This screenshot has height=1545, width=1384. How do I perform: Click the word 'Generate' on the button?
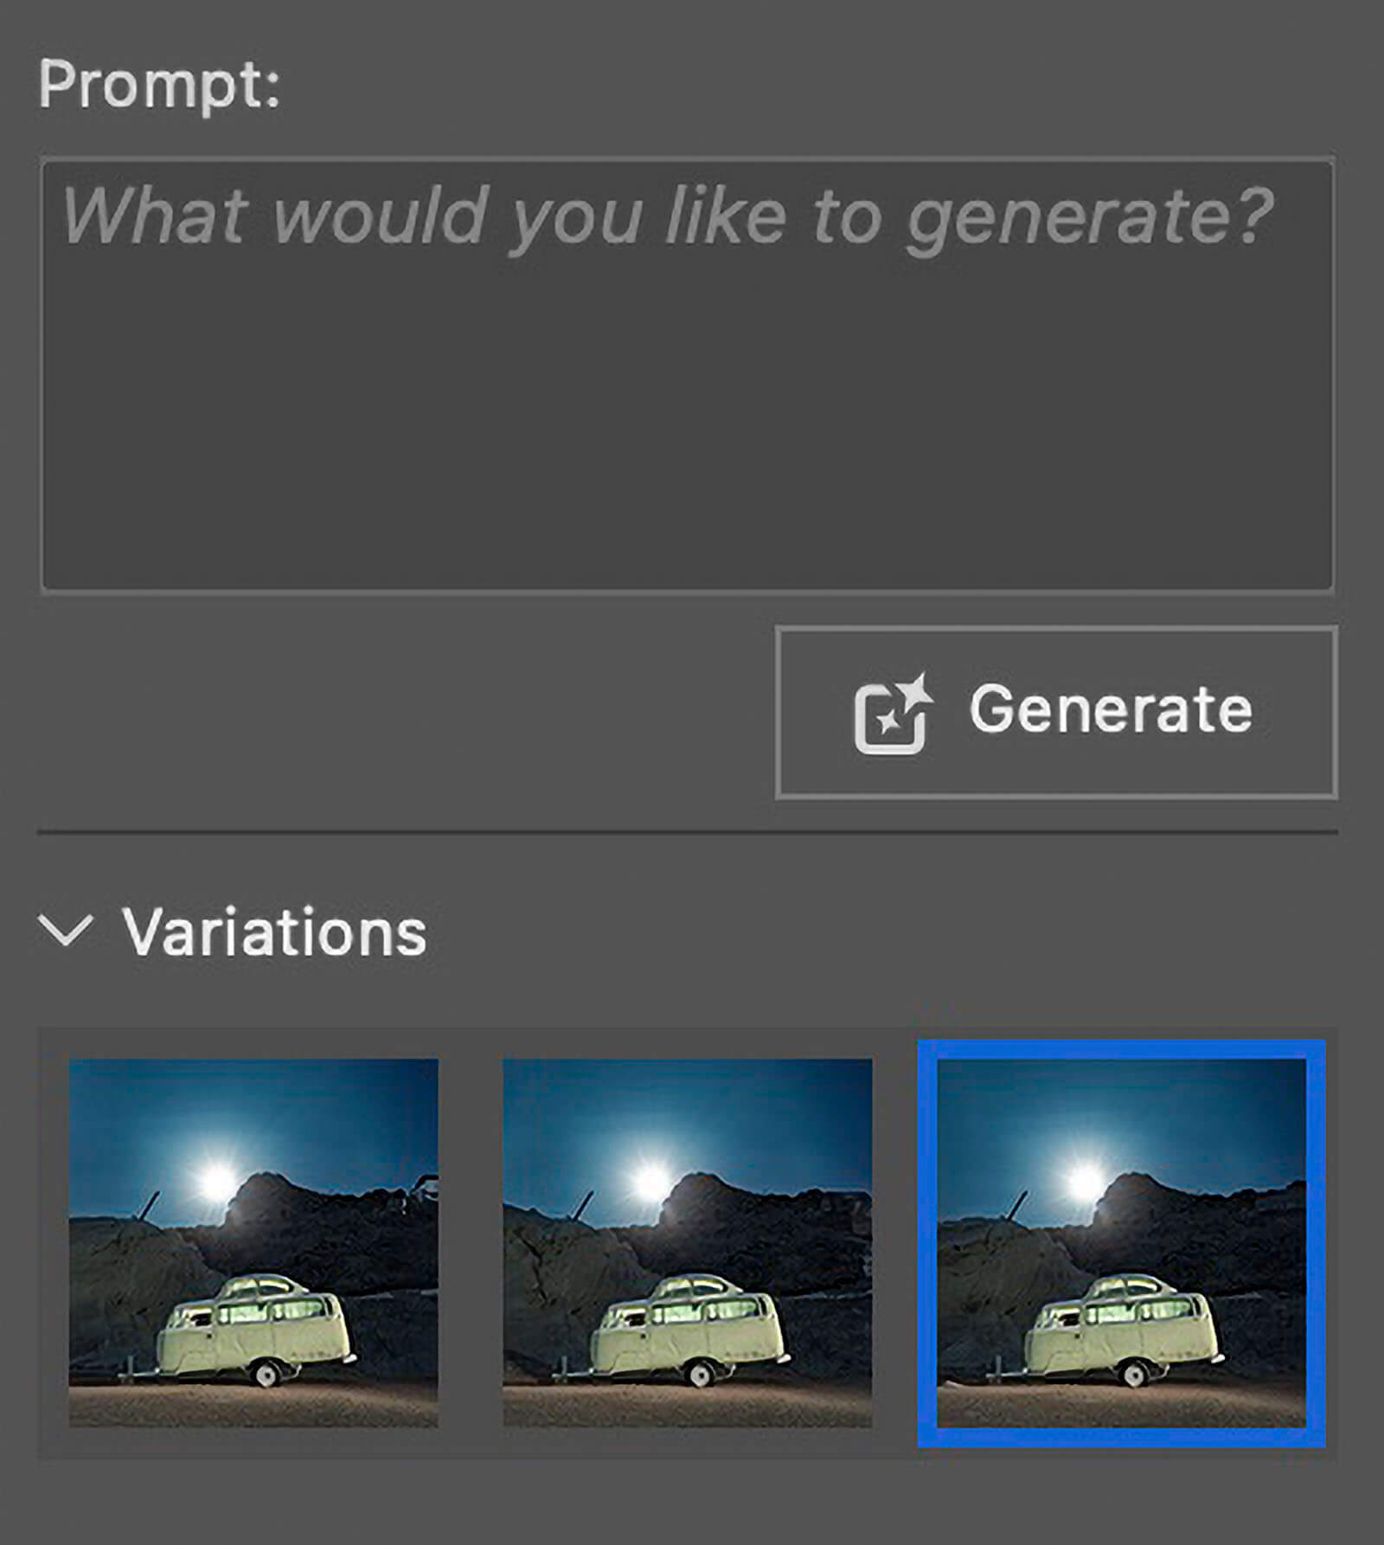[x=1111, y=710]
